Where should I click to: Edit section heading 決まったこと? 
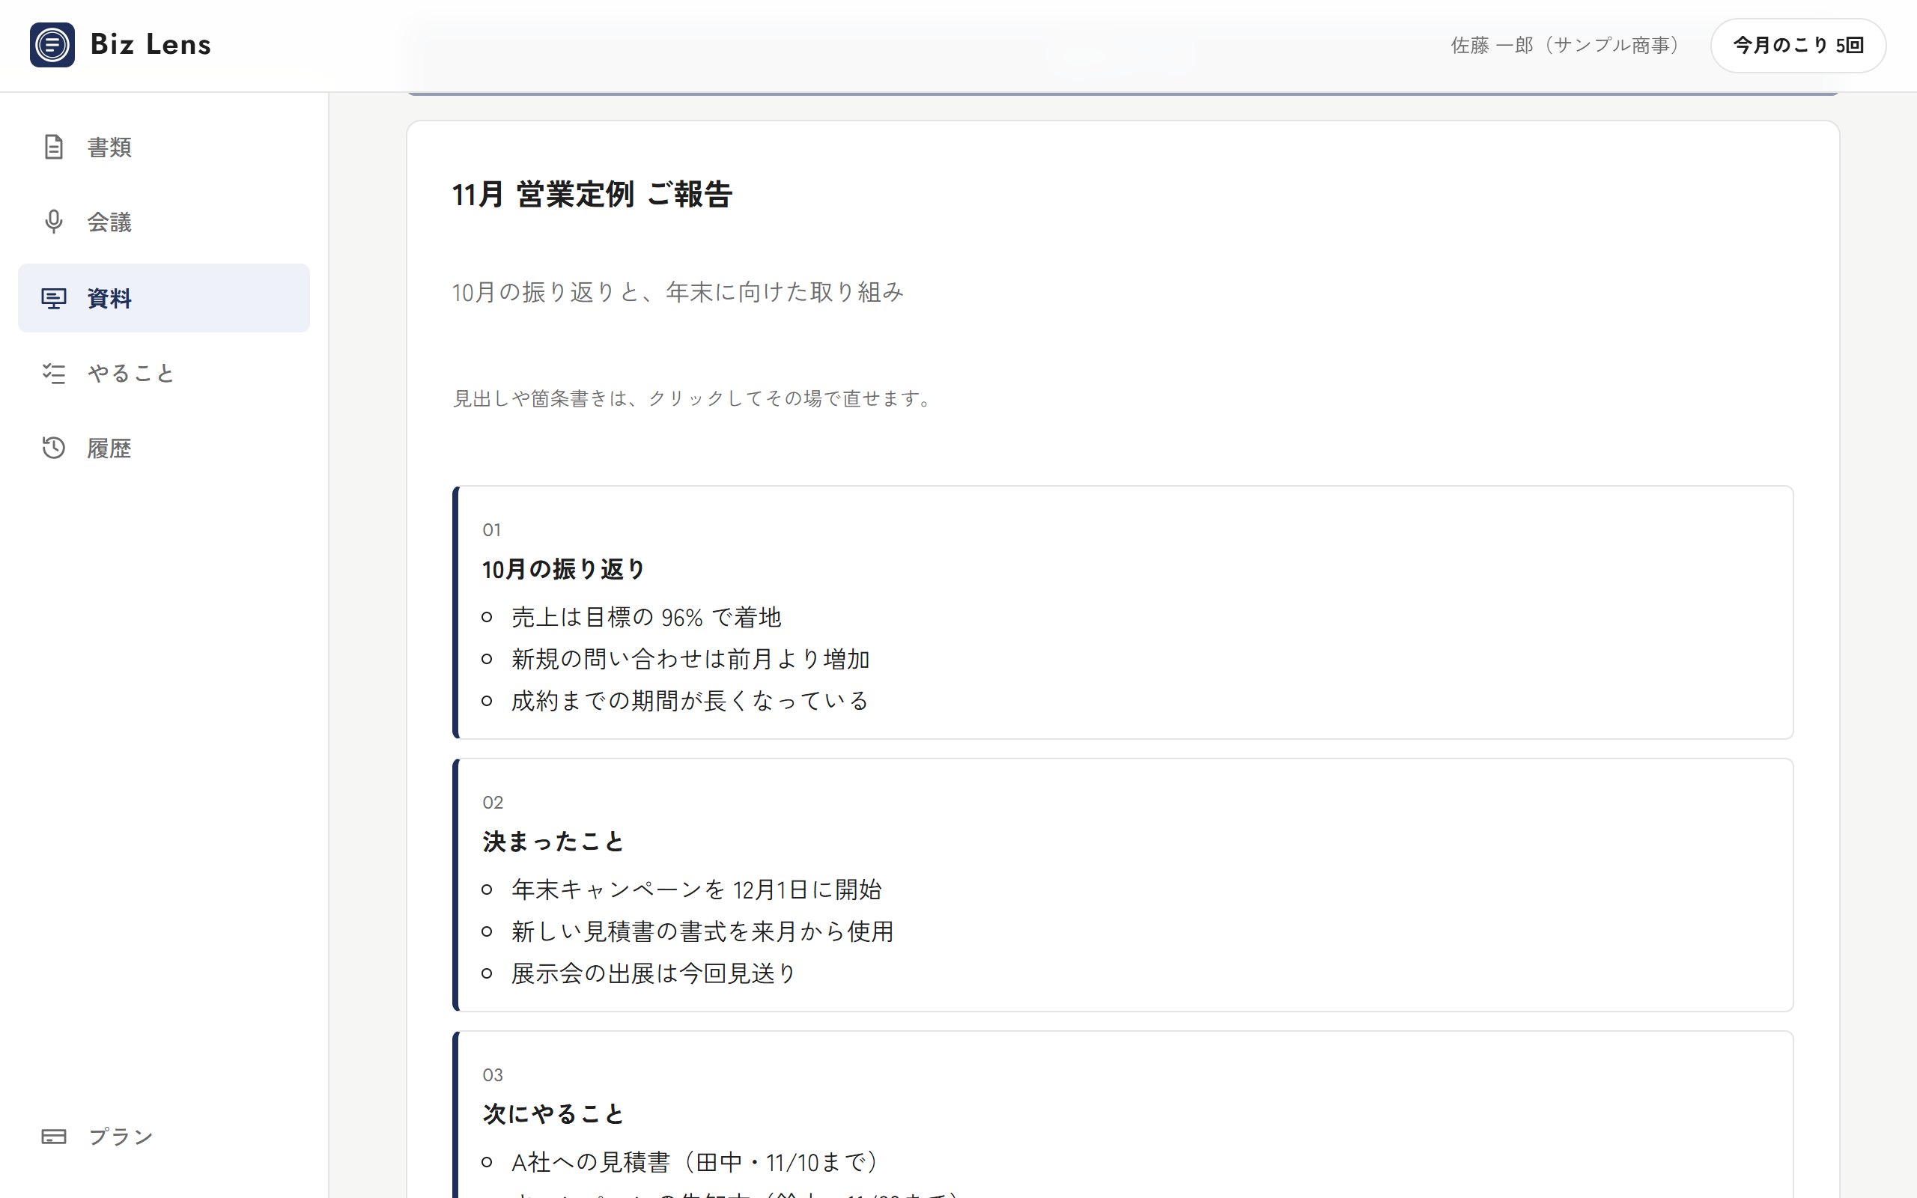[x=553, y=842]
